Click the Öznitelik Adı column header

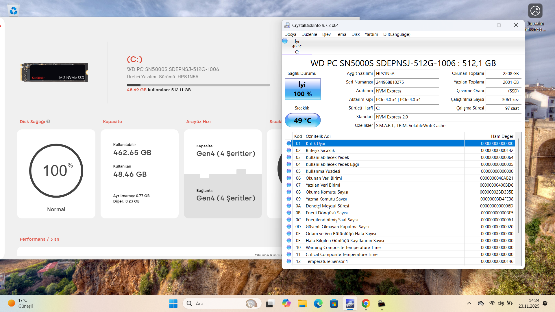[384, 136]
